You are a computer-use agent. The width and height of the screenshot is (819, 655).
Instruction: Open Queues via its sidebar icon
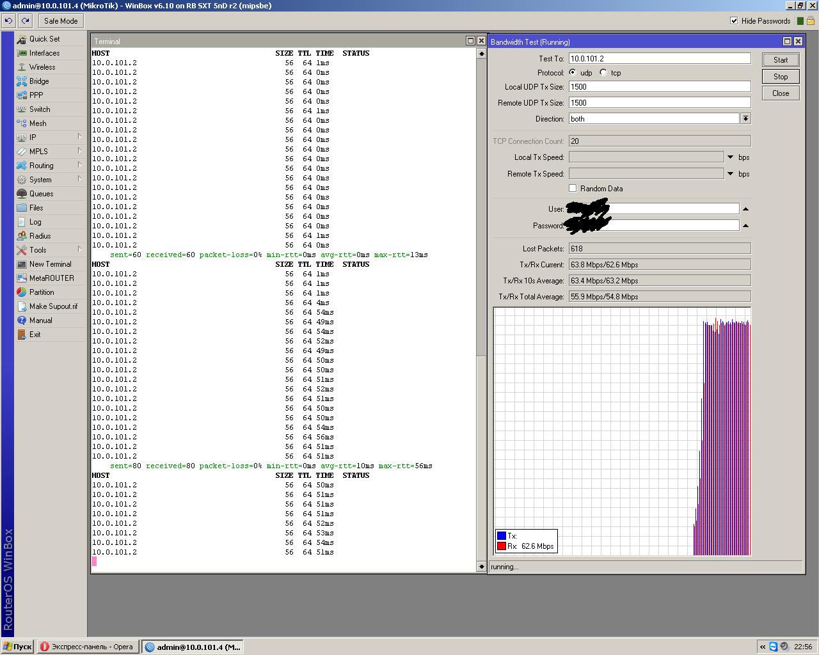click(22, 194)
